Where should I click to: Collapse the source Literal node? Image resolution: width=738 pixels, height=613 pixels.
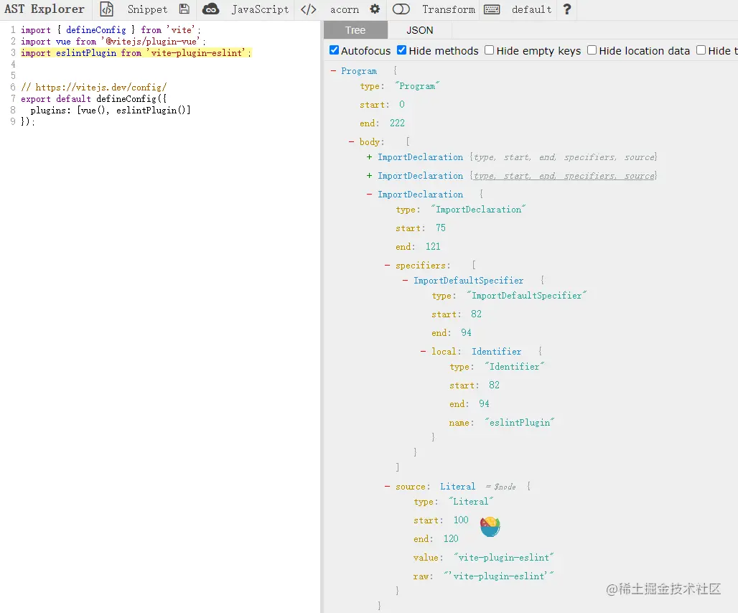tap(388, 487)
